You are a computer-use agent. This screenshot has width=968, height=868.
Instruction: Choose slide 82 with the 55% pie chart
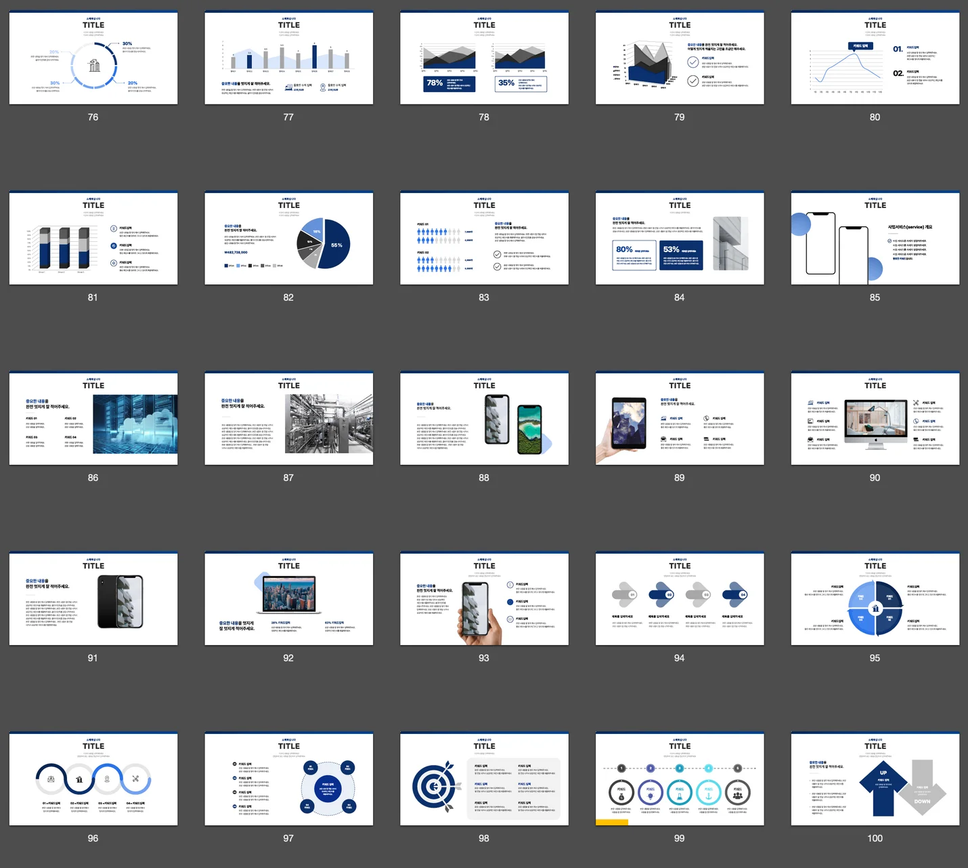click(288, 239)
